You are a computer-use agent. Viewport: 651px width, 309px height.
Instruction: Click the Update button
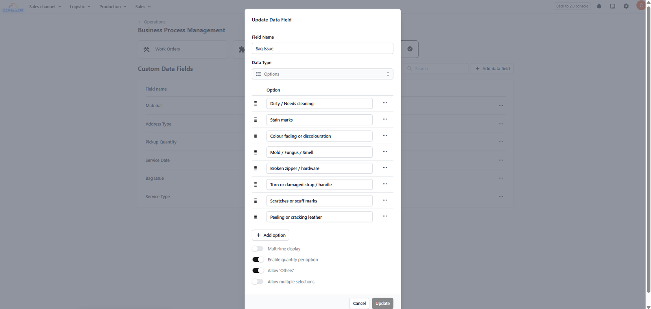click(382, 303)
